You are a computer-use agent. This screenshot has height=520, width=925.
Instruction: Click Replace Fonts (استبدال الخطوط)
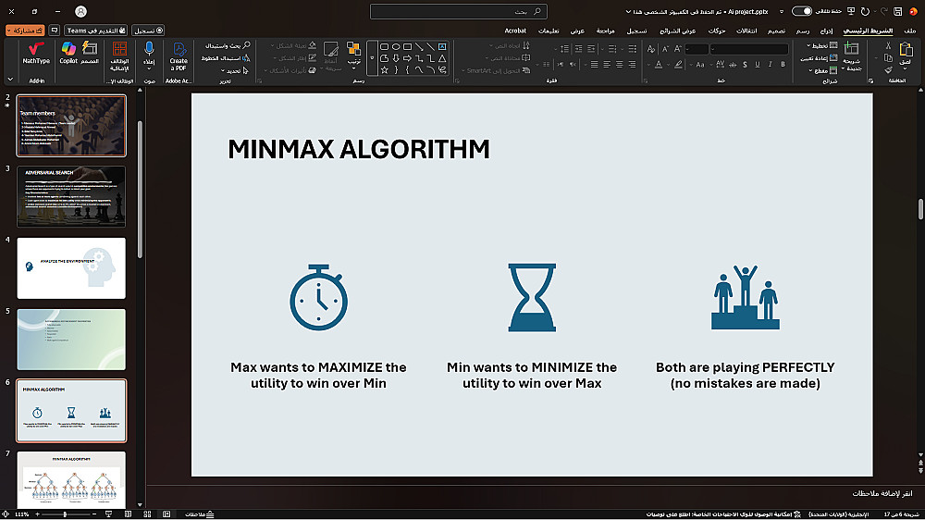(226, 58)
